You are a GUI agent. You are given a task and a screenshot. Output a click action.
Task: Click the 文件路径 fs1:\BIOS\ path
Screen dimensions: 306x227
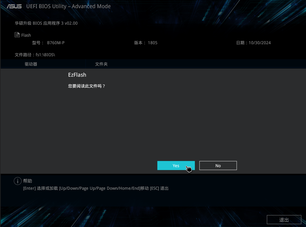point(35,55)
